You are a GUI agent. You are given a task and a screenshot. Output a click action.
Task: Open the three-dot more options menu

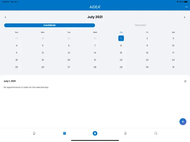pyautogui.click(x=186, y=7)
